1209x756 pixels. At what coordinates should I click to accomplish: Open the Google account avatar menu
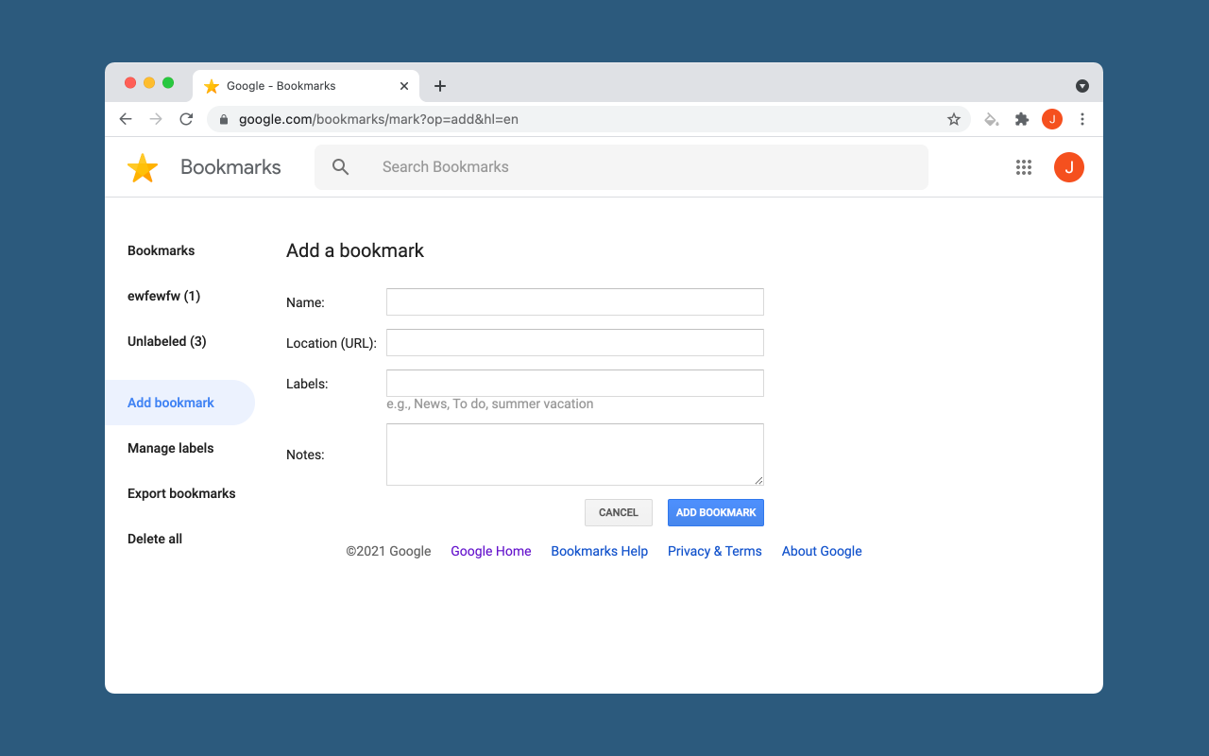coord(1069,167)
